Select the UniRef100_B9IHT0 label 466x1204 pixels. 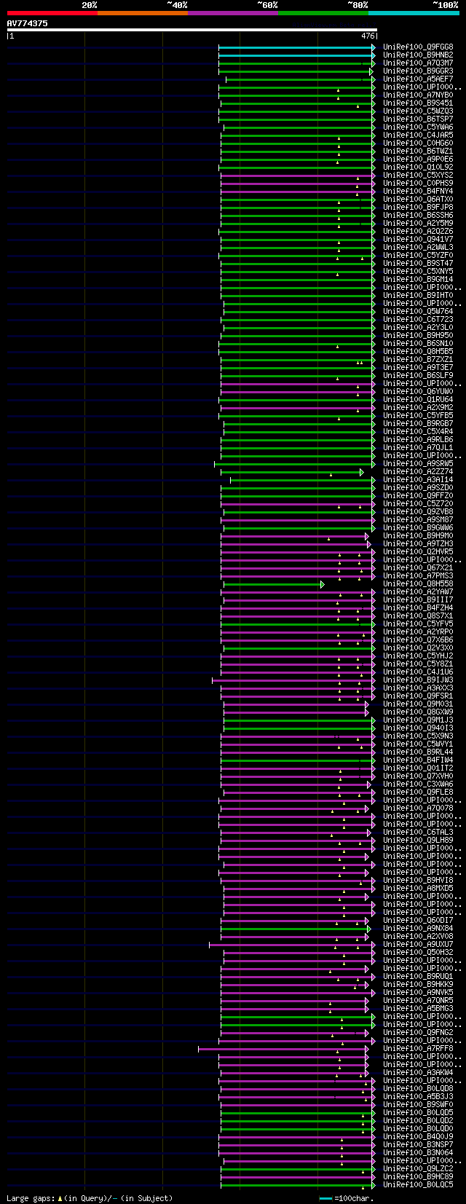418,295
